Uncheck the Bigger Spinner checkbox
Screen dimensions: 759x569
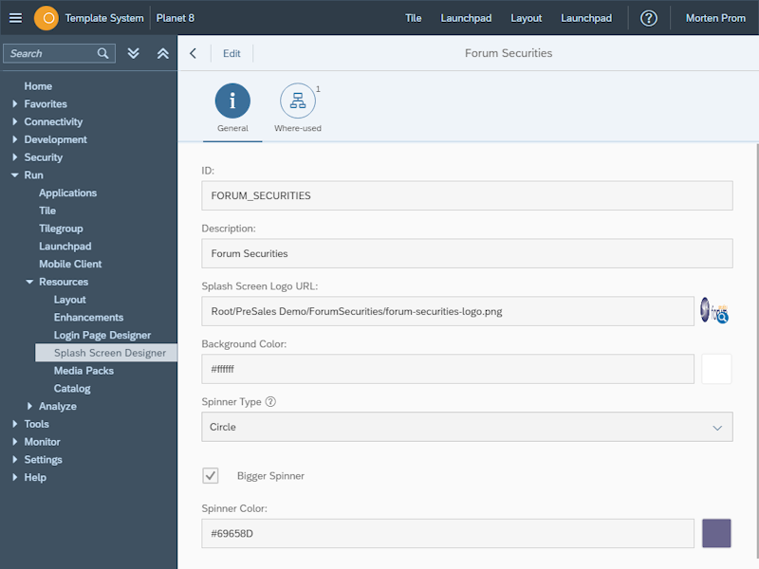(x=211, y=475)
